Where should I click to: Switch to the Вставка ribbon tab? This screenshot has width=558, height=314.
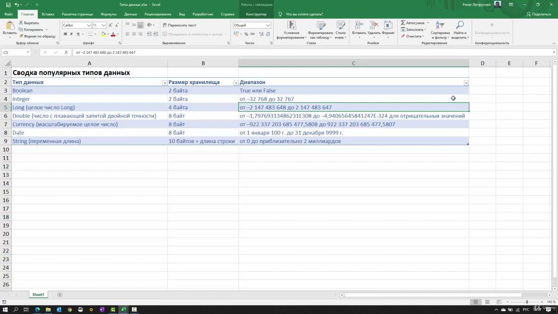(48, 14)
